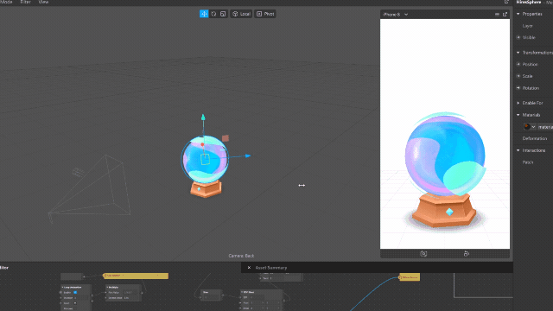Collapse the Transformations section
The height and width of the screenshot is (311, 553).
[518, 53]
